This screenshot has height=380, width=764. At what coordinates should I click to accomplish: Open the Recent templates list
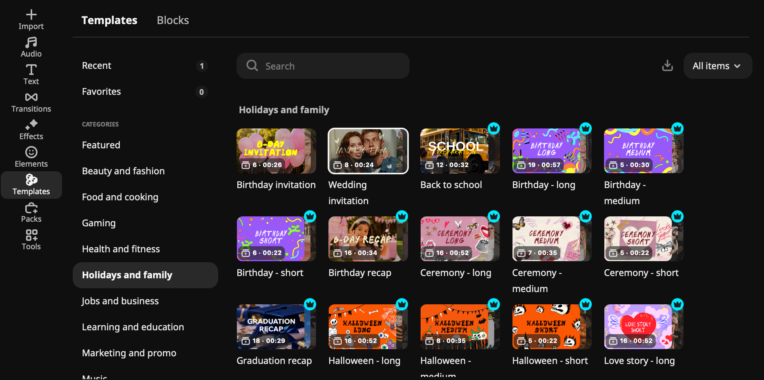tap(145, 66)
